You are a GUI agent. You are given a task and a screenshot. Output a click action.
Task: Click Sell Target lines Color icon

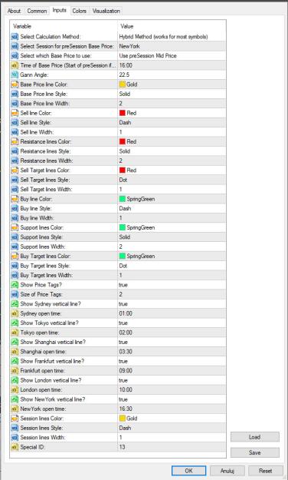click(x=15, y=170)
